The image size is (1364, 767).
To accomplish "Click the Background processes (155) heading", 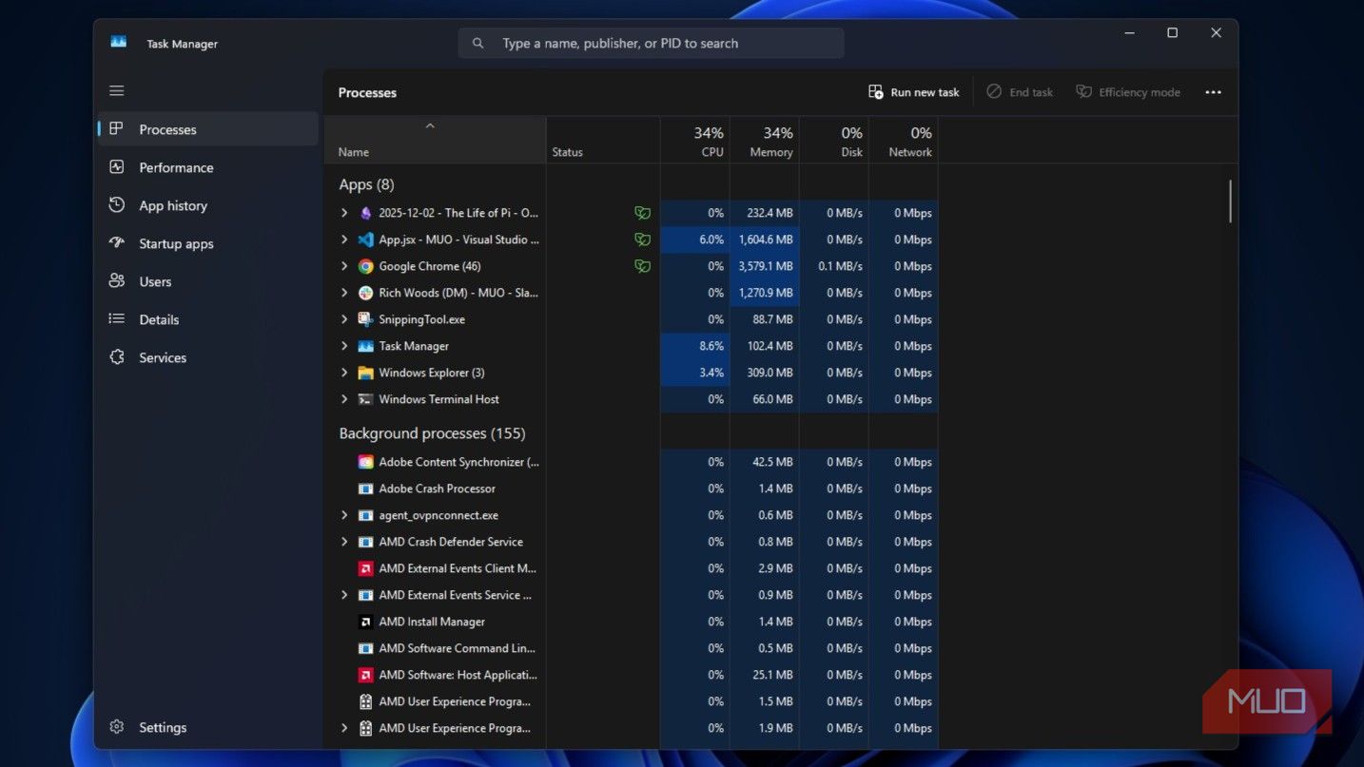I will click(x=432, y=433).
